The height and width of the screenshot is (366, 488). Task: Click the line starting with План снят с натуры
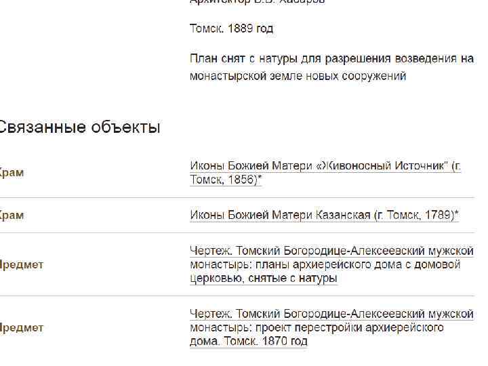click(x=331, y=59)
